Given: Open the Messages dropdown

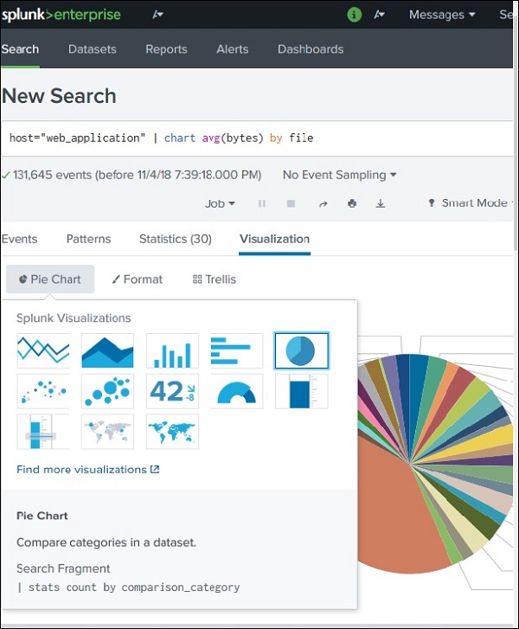Looking at the screenshot, I should 442,15.
